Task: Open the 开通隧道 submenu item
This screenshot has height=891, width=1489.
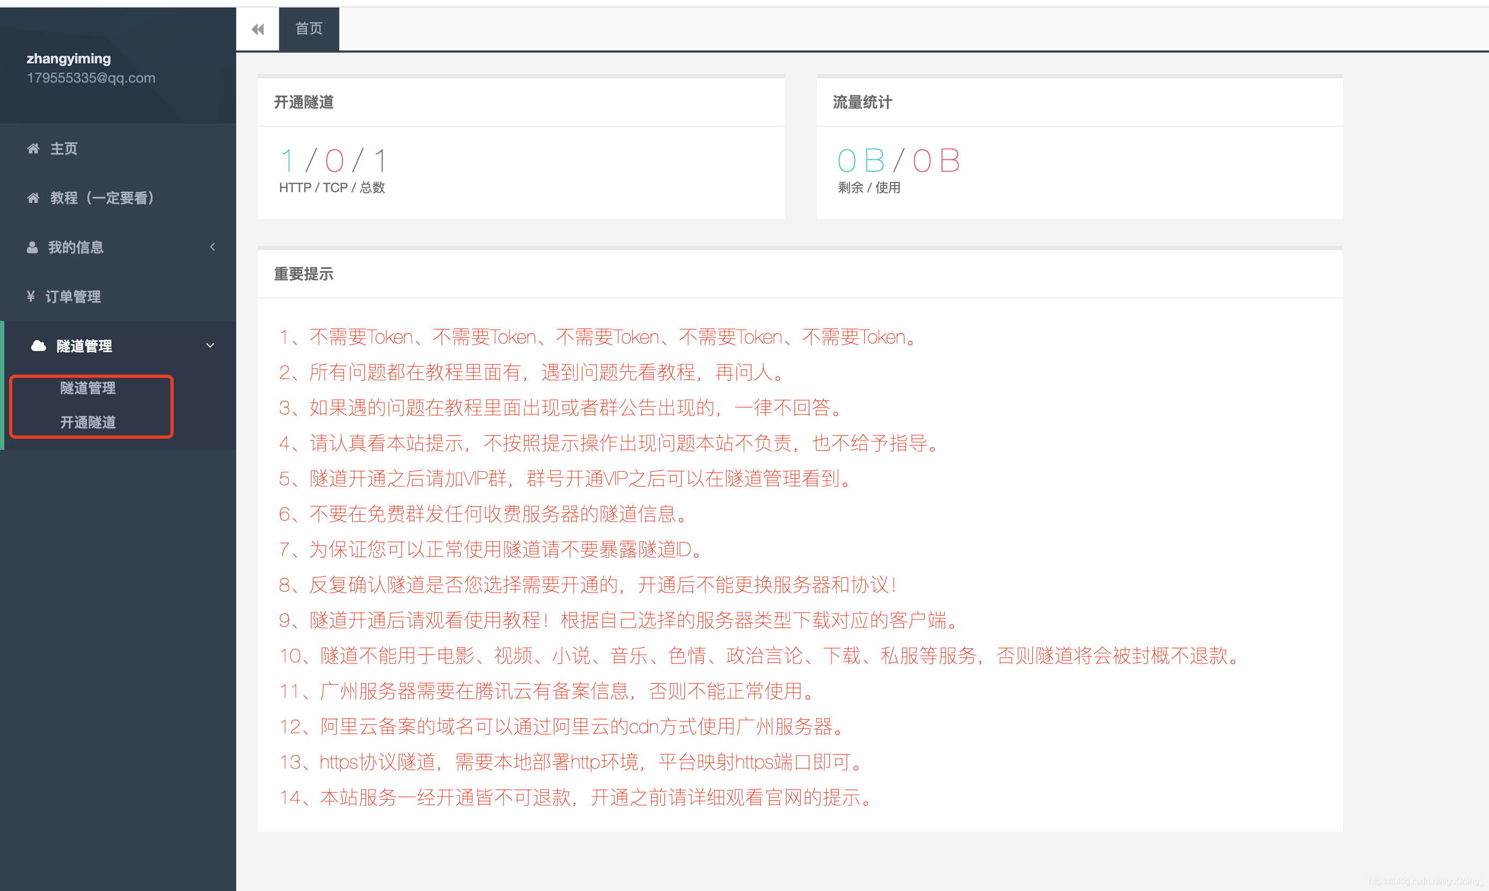Action: click(87, 422)
